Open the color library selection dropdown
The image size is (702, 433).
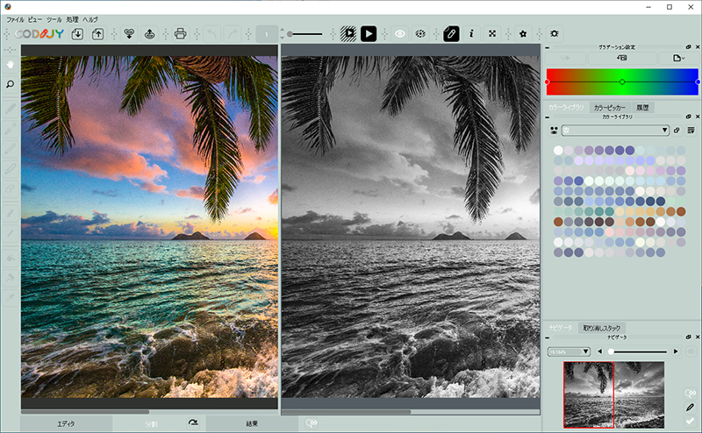pyautogui.click(x=616, y=131)
